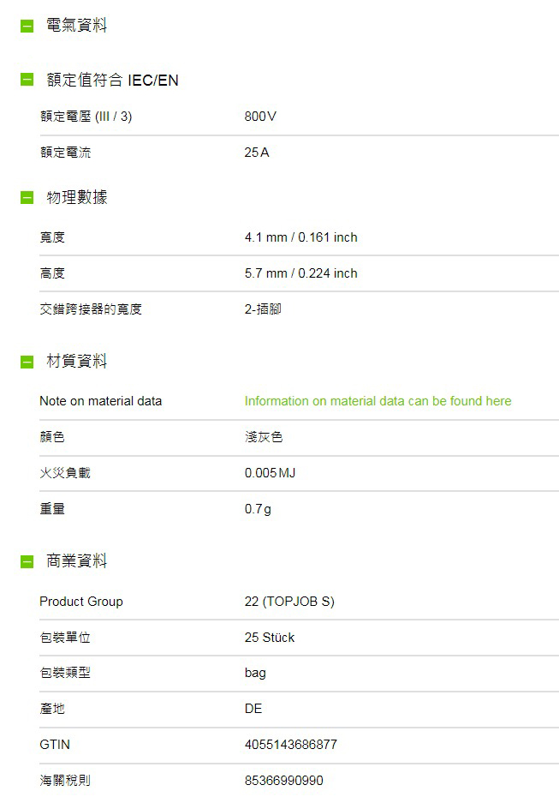Collapse the 商業資料 section
Viewport: 559px width, 809px height.
pos(27,561)
